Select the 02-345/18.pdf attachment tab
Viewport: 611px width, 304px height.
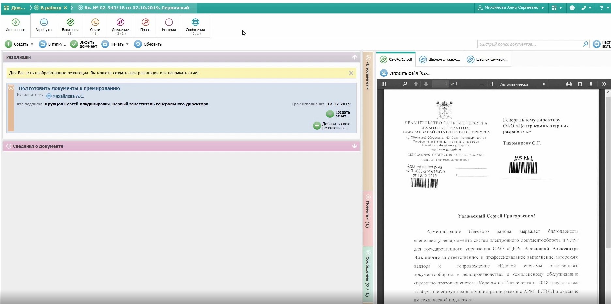[396, 60]
